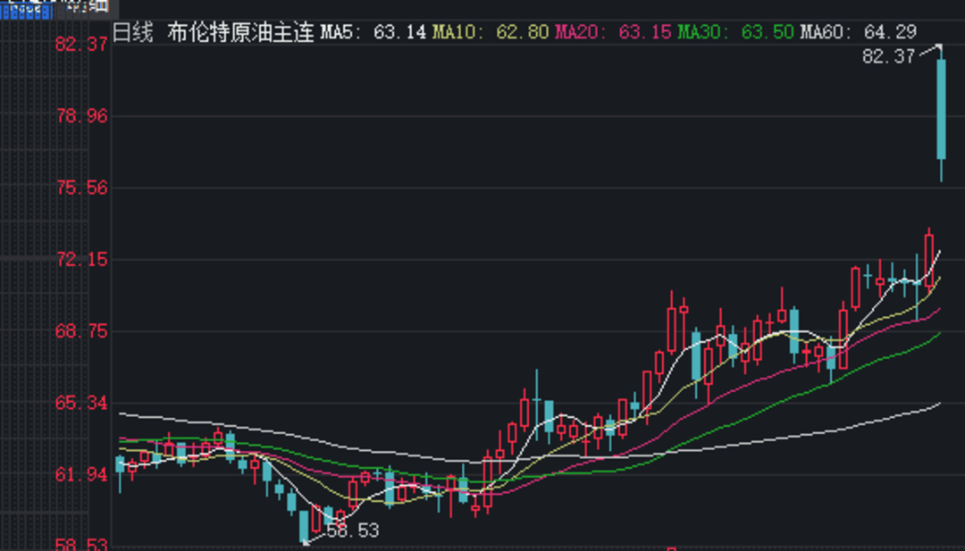Image resolution: width=965 pixels, height=551 pixels.
Task: Click the MA60: 64.29 indicator label
Action: [859, 32]
